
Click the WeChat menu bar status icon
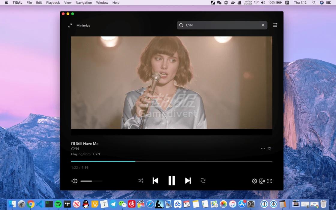pos(219,3)
